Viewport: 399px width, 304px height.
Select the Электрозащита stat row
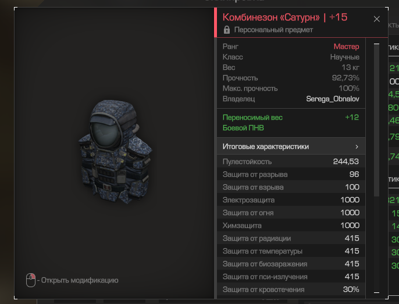(x=291, y=200)
